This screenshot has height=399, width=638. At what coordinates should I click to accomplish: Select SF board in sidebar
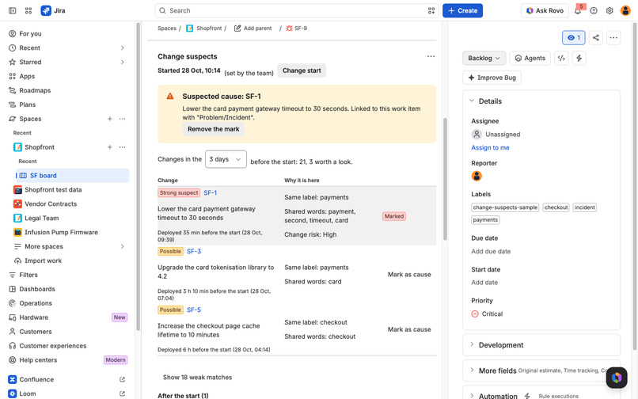(72, 176)
